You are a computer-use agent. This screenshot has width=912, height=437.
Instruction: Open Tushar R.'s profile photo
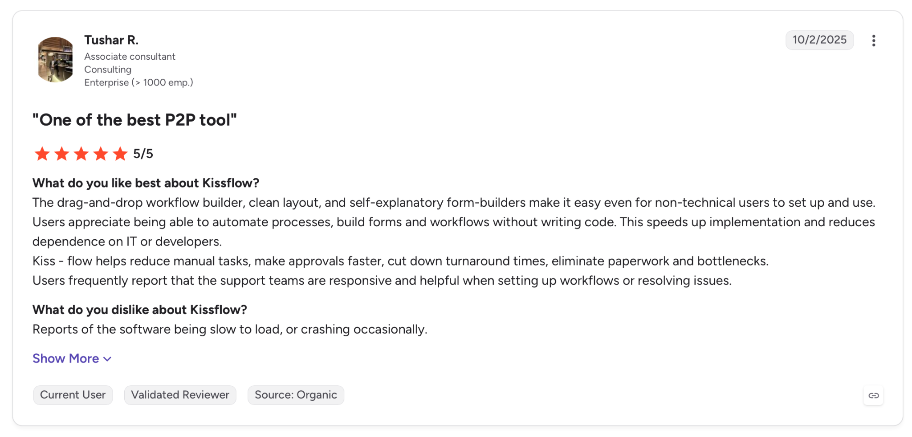coord(55,60)
